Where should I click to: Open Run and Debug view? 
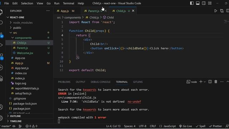coord(1,45)
